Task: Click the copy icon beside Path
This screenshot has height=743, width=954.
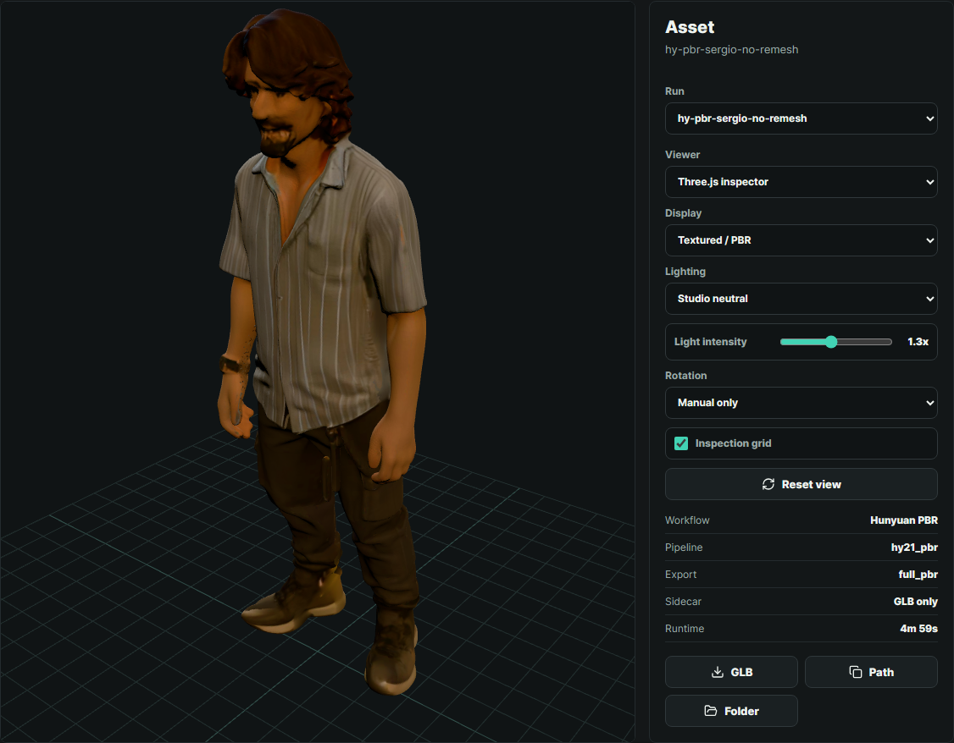Action: (x=856, y=672)
